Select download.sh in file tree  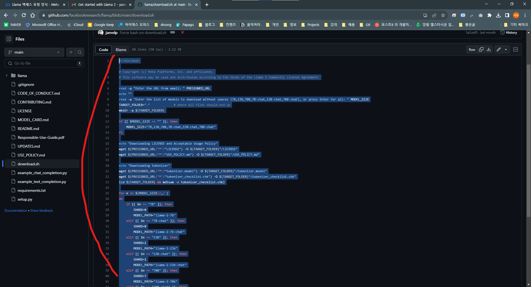click(42, 164)
